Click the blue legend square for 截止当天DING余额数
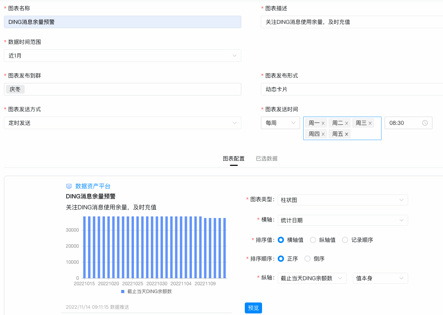The width and height of the screenshot is (443, 315). click(123, 292)
